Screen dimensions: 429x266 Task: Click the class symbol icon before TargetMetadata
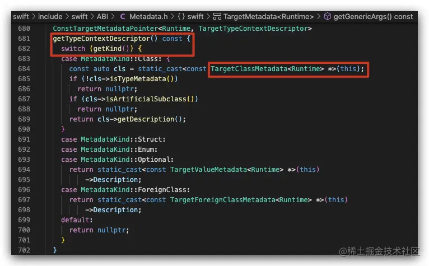coord(217,17)
